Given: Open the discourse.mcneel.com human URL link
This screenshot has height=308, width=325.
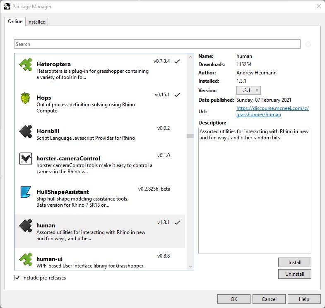Looking at the screenshot, I should coord(272,111).
